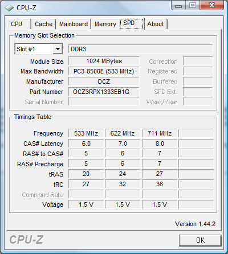
Task: Click the DDR3 memory type field
Action: point(140,49)
